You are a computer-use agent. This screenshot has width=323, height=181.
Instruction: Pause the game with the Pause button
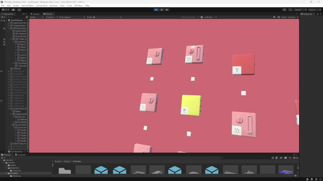pyautogui.click(x=161, y=10)
